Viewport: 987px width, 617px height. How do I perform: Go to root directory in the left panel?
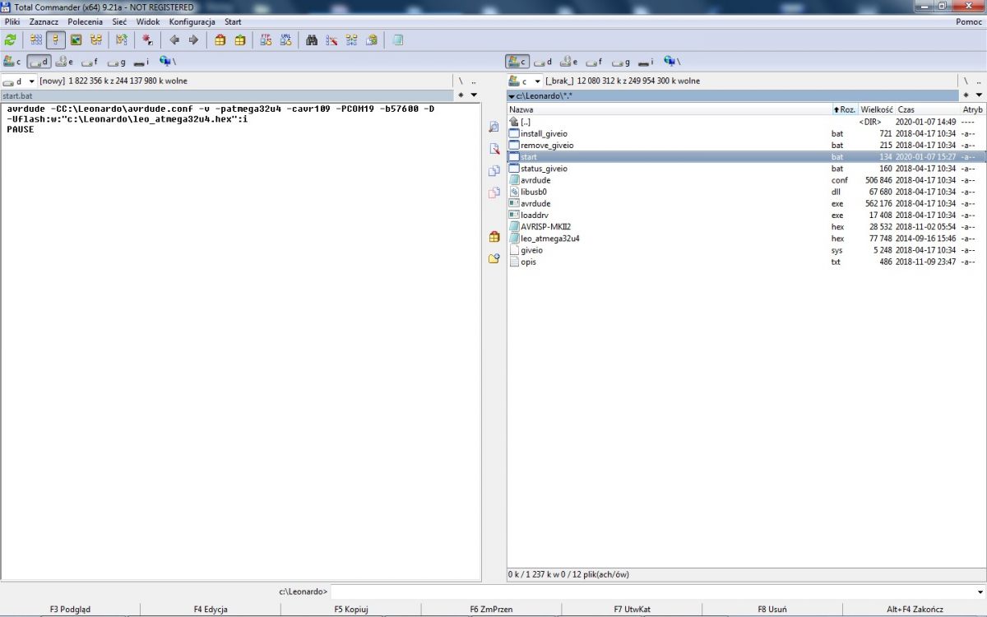(x=461, y=81)
